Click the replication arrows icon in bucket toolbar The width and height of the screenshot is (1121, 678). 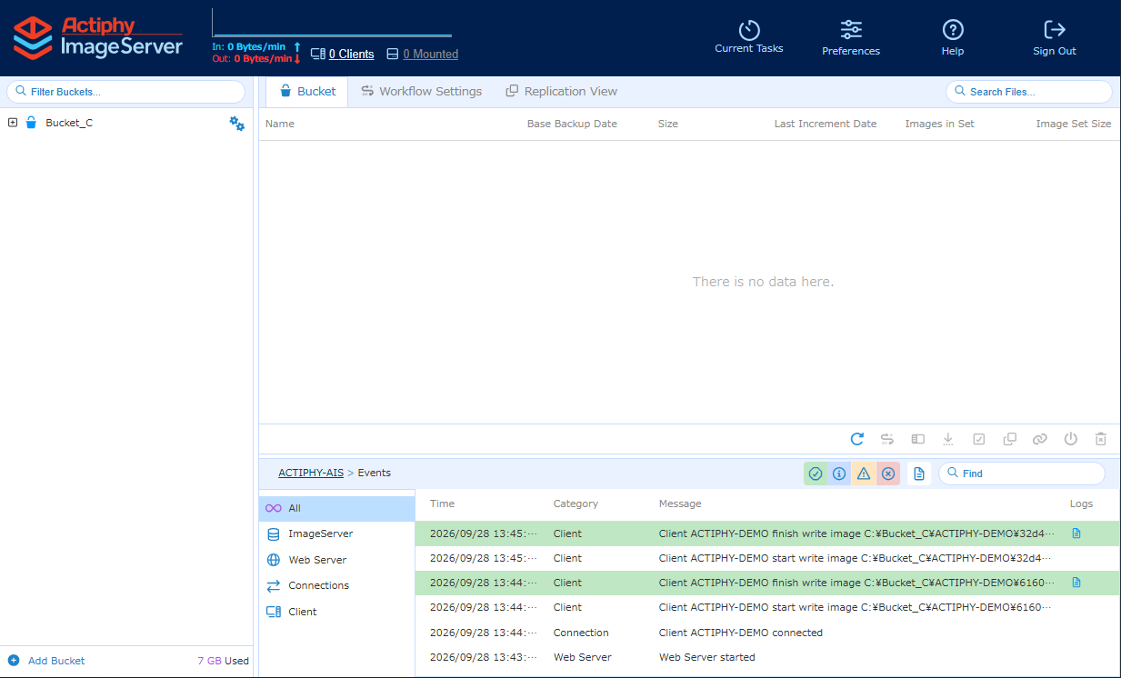(887, 439)
